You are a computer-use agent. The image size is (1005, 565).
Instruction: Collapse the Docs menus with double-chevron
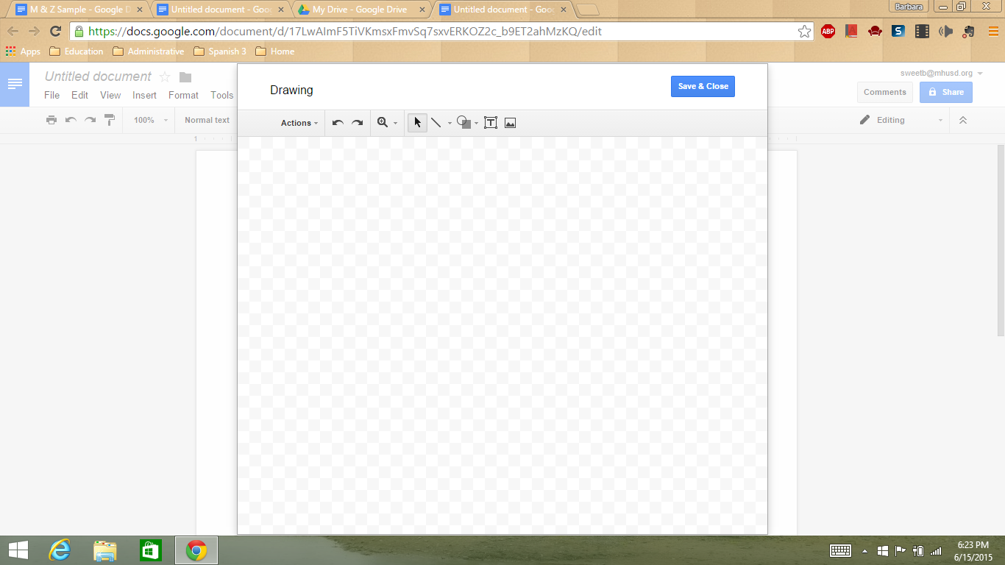tap(963, 120)
